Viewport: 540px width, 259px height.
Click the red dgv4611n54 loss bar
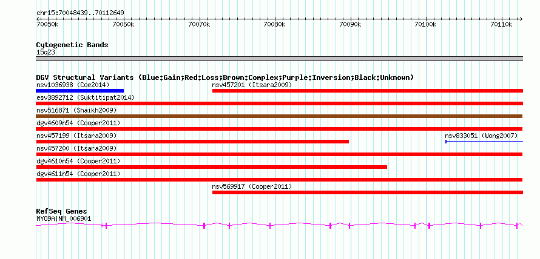[279, 180]
